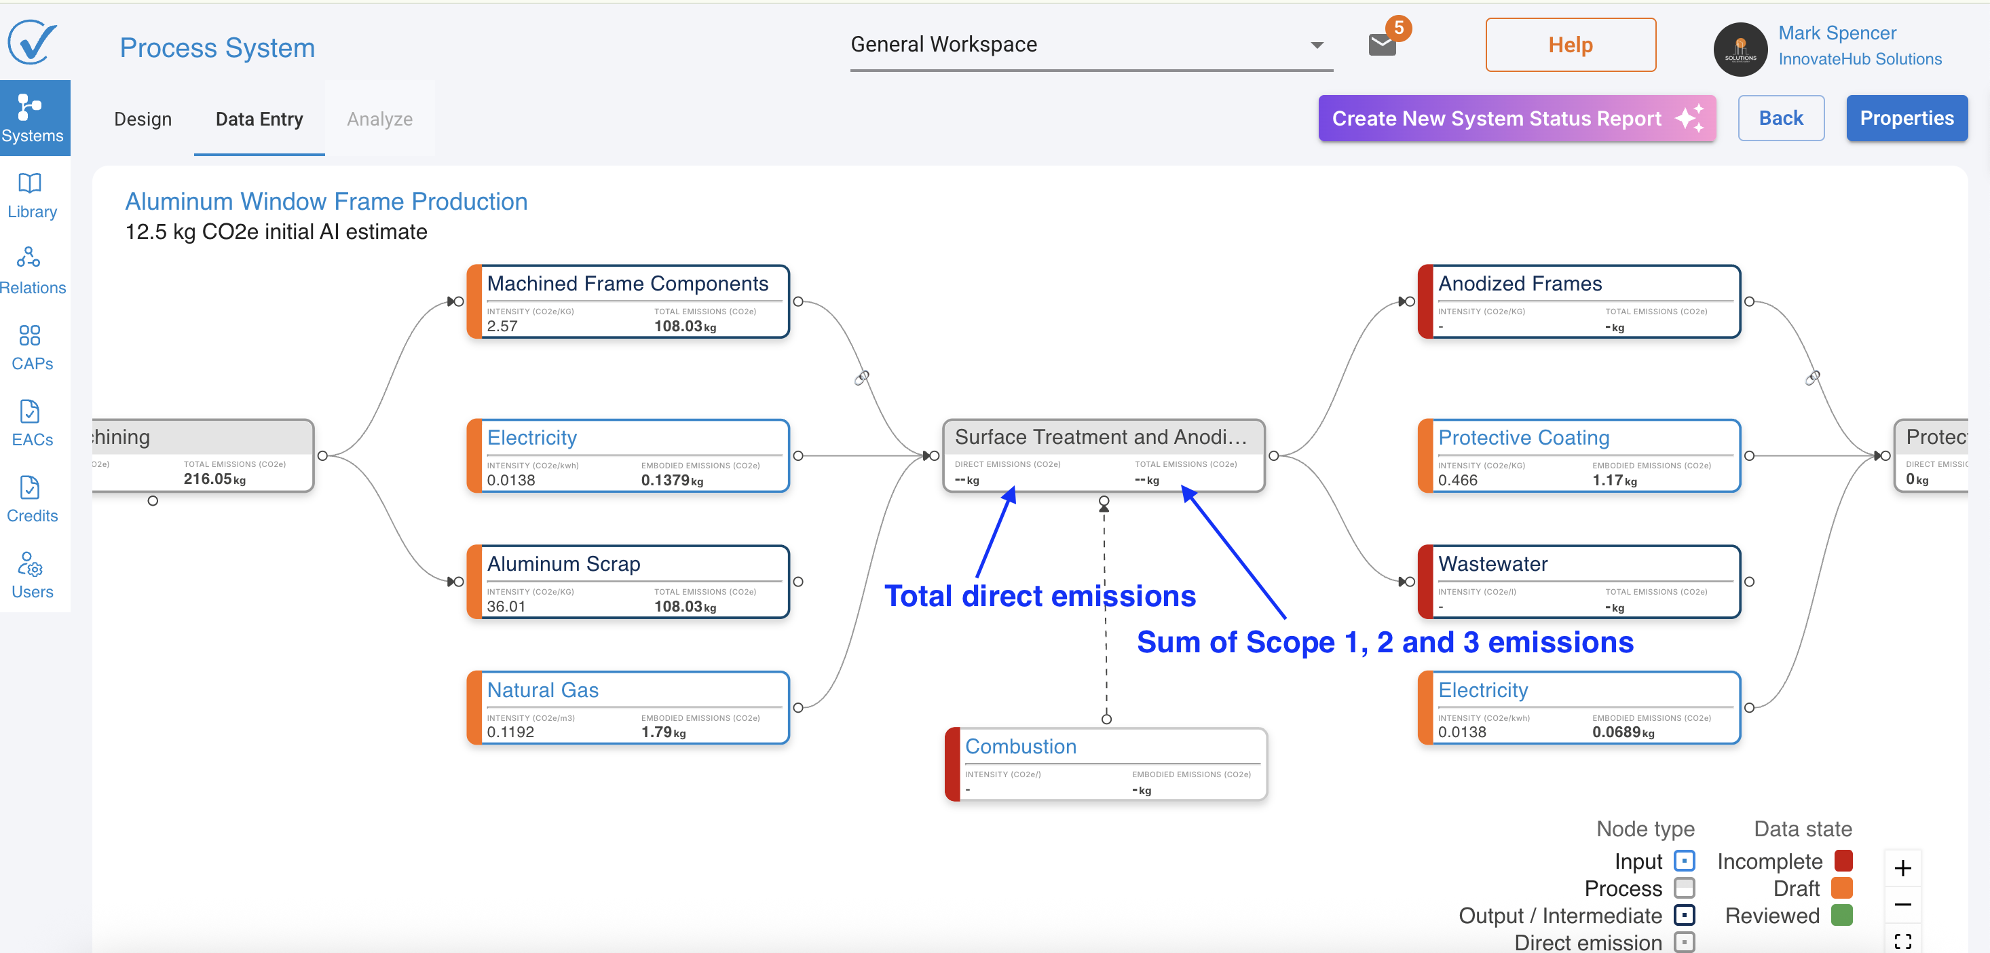Screen dimensions: 1990x953
Task: Open the mail notifications envelope
Action: [x=1382, y=45]
